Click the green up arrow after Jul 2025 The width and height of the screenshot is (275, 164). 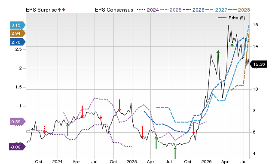pyautogui.click(x=175, y=153)
